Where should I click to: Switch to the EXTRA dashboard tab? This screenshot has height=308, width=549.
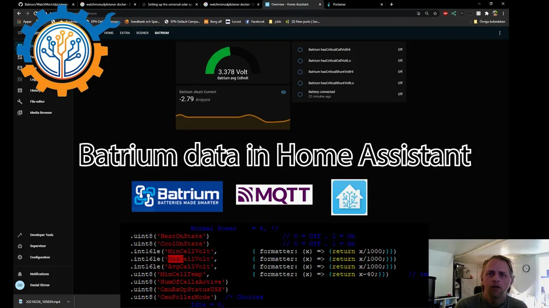pyautogui.click(x=125, y=33)
